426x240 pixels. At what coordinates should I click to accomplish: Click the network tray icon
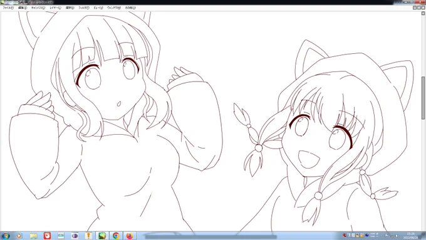coord(392,236)
